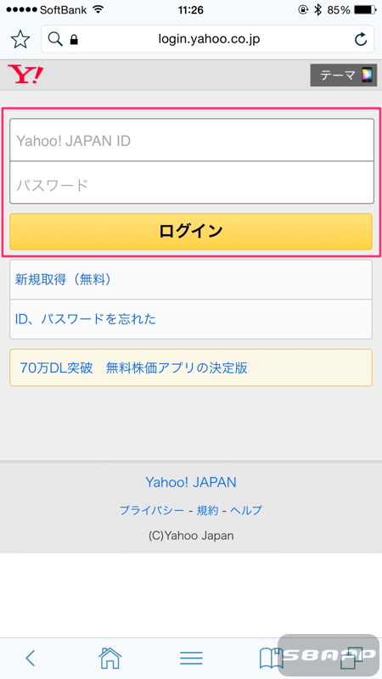Screen dimensions: 382x679
Task: Open the Yahoo! JAPAN footer link
Action: coord(191,482)
